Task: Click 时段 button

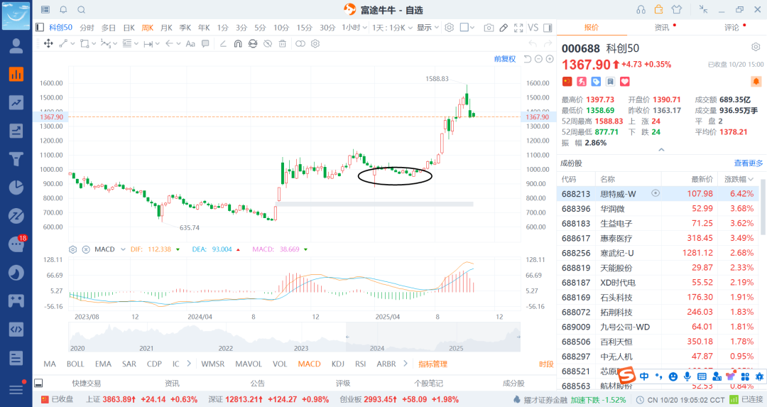Action: [x=546, y=364]
